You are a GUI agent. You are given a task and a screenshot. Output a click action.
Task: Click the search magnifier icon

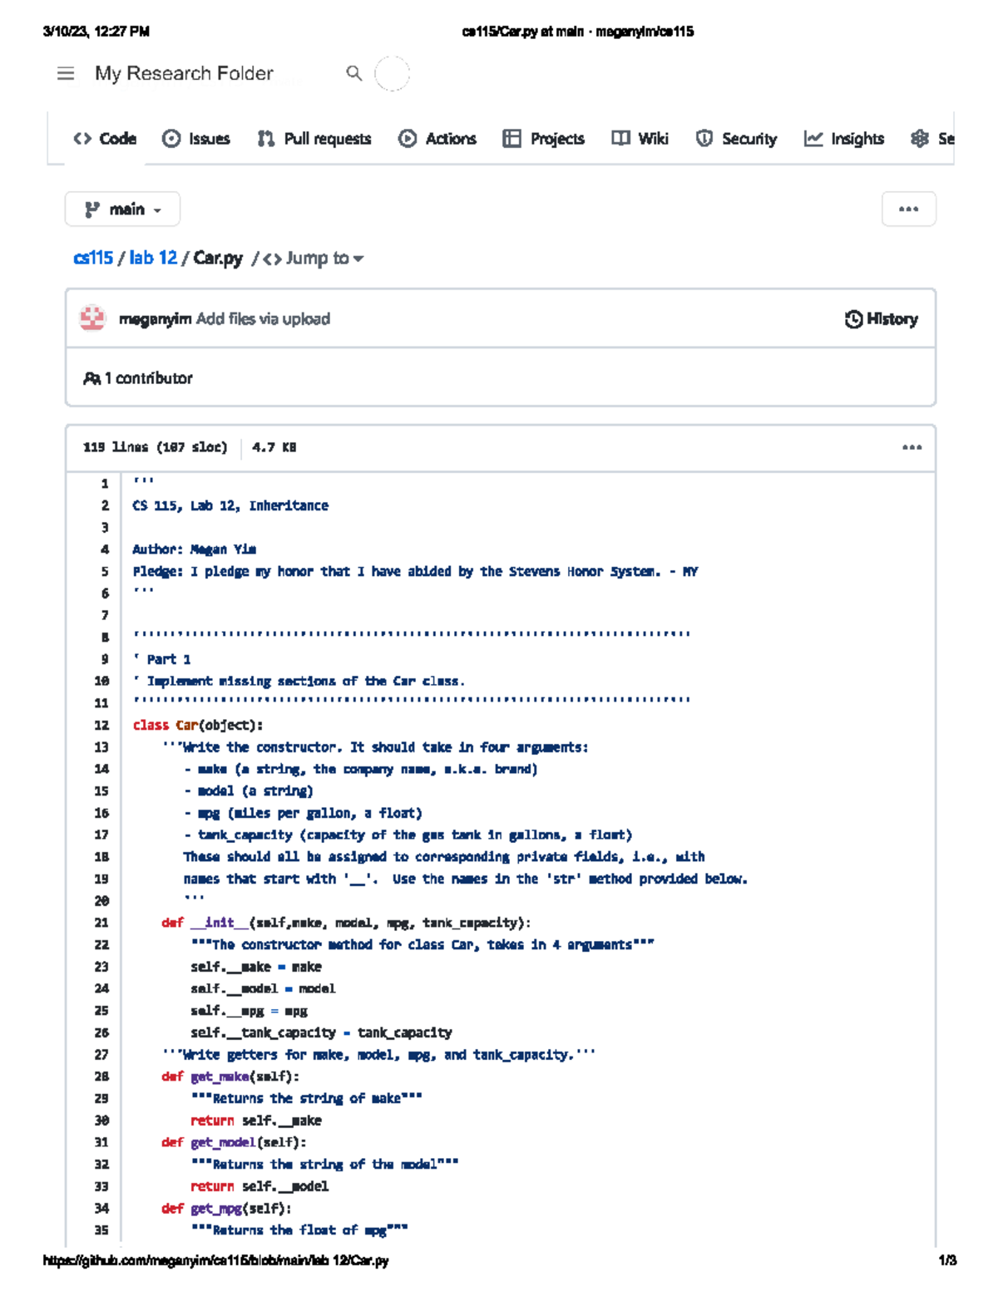tap(354, 73)
